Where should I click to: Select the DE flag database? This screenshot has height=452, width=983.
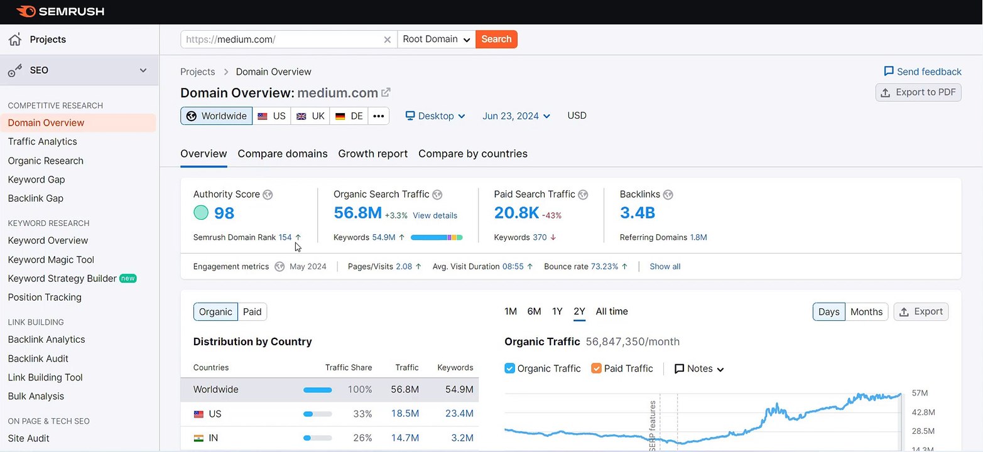349,116
